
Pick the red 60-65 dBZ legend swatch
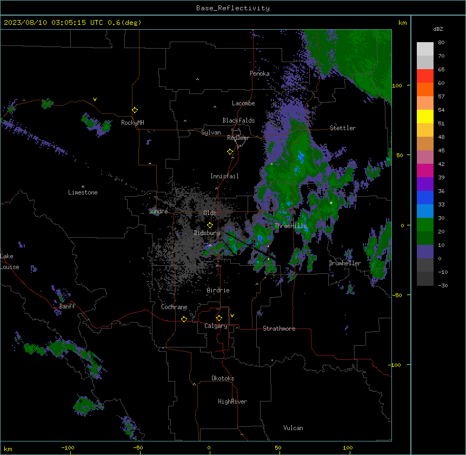pyautogui.click(x=425, y=76)
